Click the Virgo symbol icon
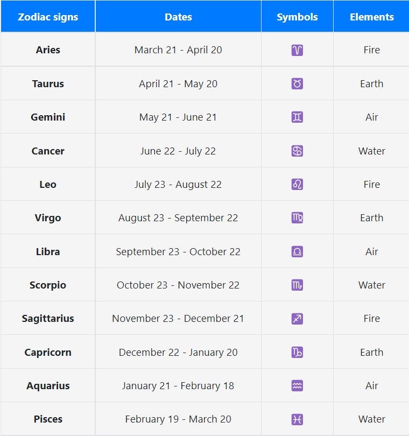Screen dimensions: 409x436 coord(297,218)
